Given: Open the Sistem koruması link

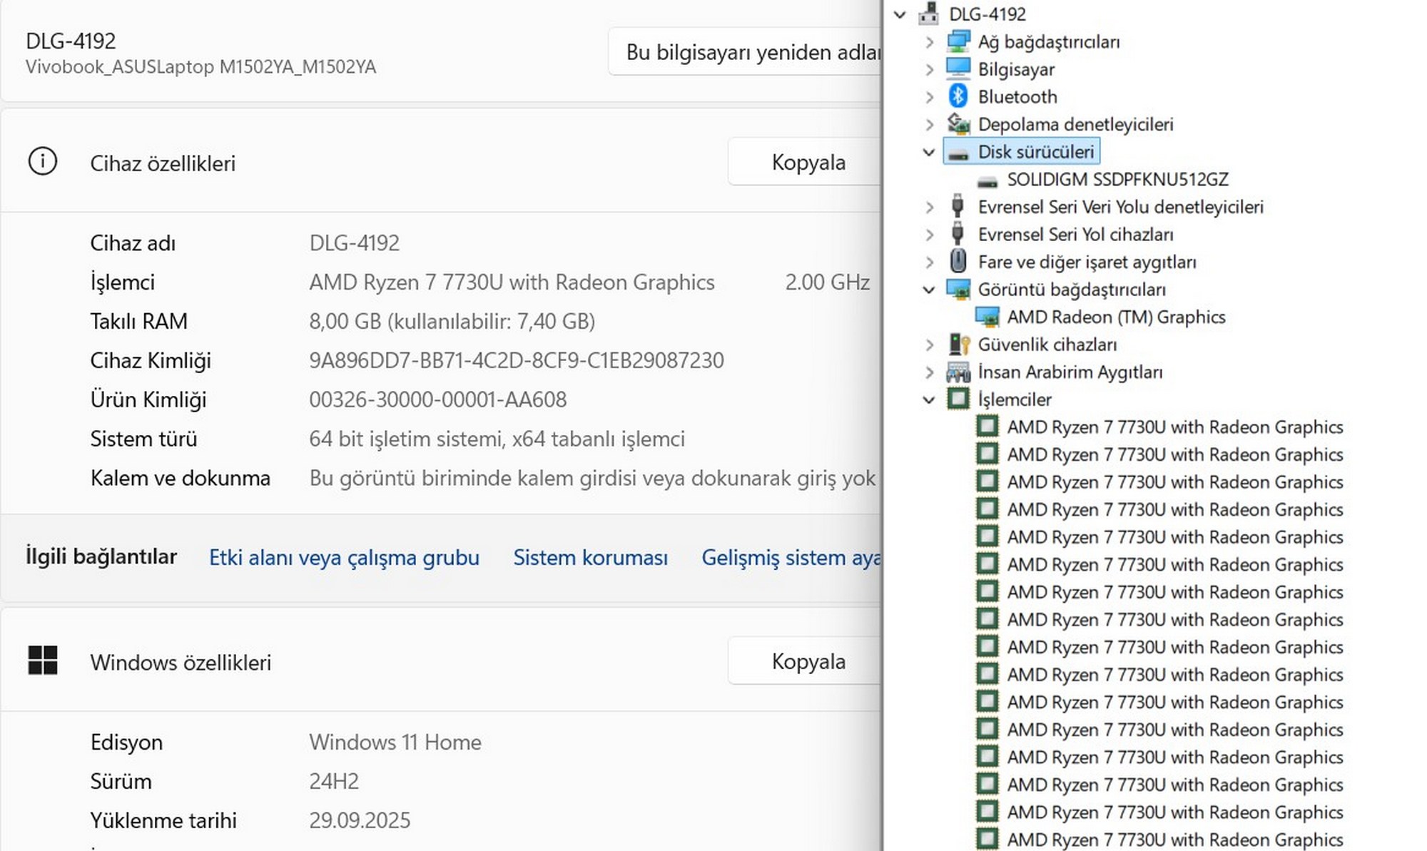Looking at the screenshot, I should click(590, 558).
